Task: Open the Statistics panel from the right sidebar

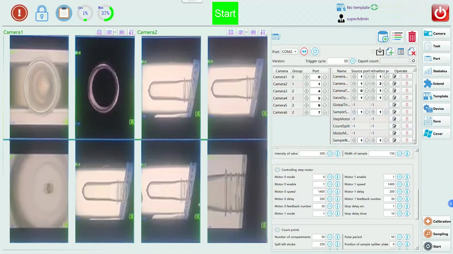Action: 437,71
